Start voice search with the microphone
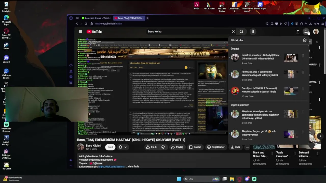 [253, 32]
